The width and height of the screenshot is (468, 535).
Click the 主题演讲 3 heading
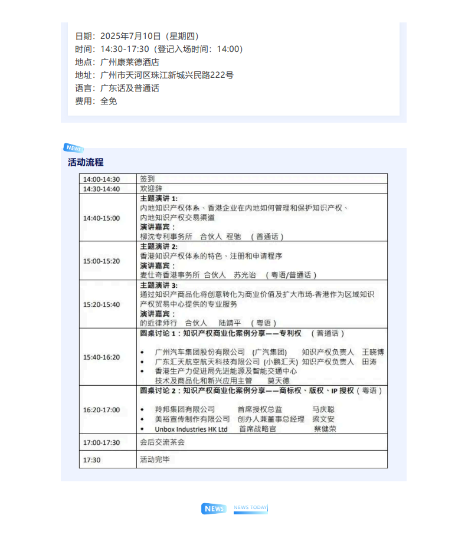point(159,285)
